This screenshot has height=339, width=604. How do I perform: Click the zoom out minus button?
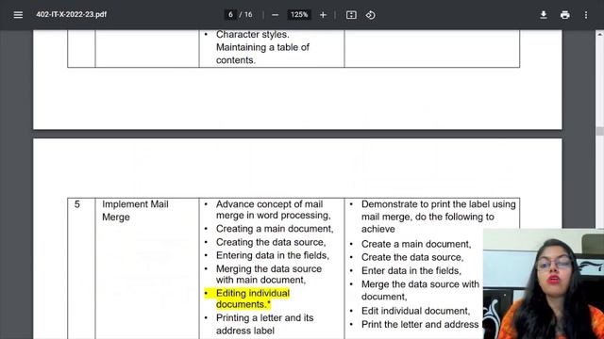coord(275,15)
